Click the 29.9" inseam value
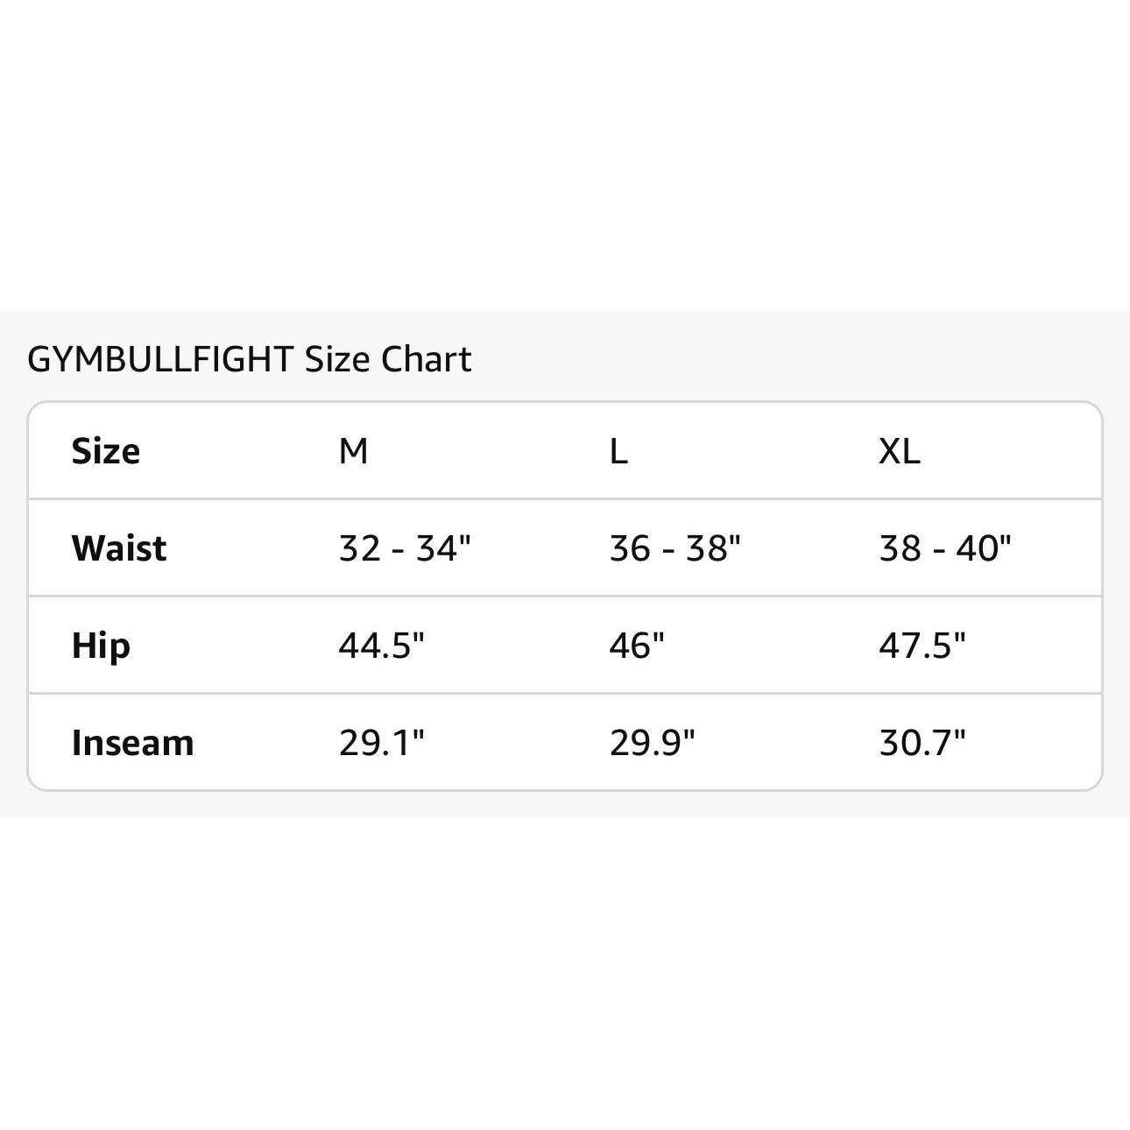1130x1130 pixels. coord(653,743)
